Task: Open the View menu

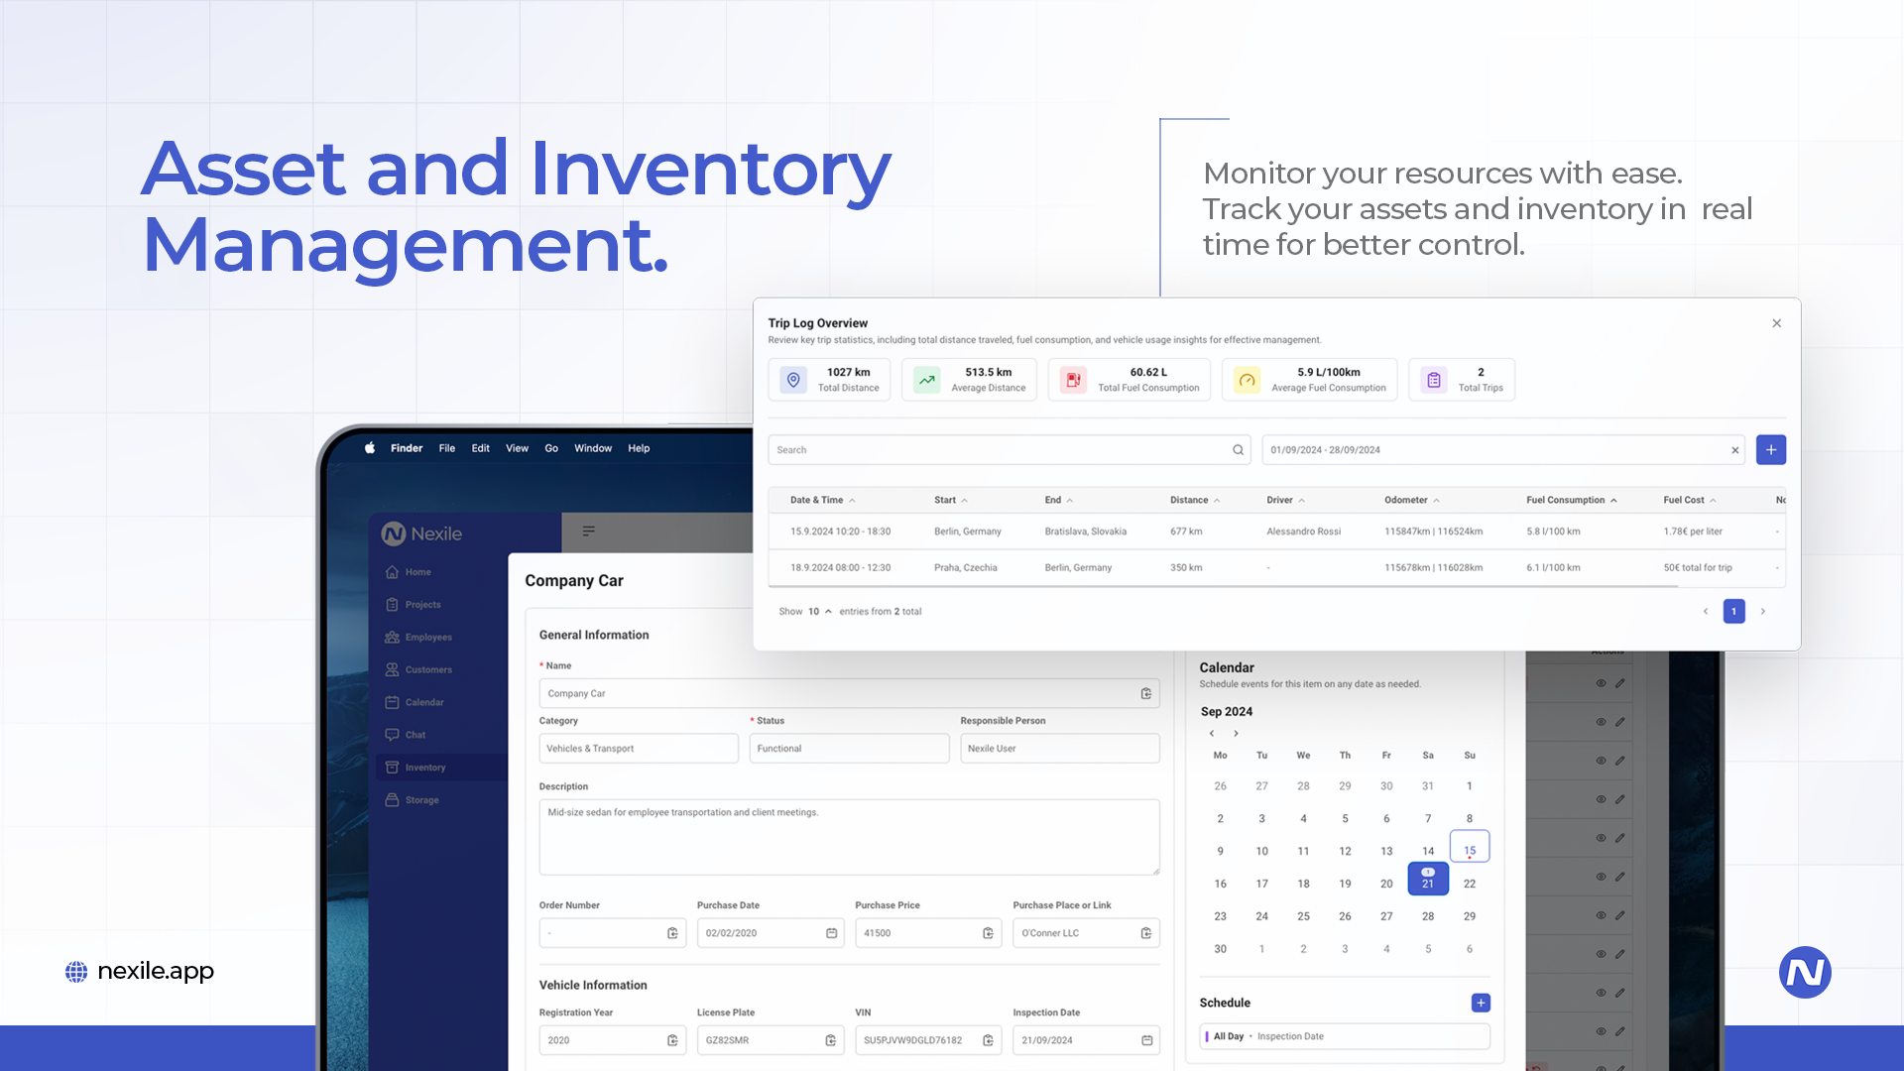Action: (x=518, y=448)
